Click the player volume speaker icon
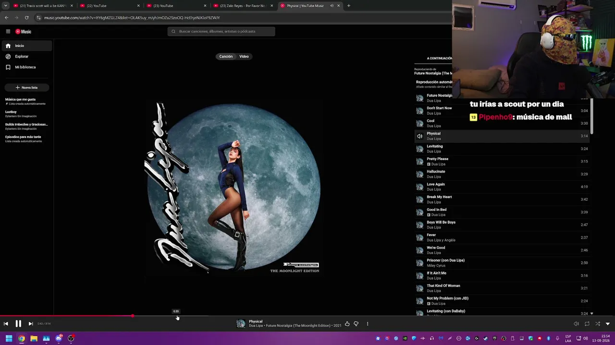Screen dimensions: 615x345 click(x=577, y=324)
